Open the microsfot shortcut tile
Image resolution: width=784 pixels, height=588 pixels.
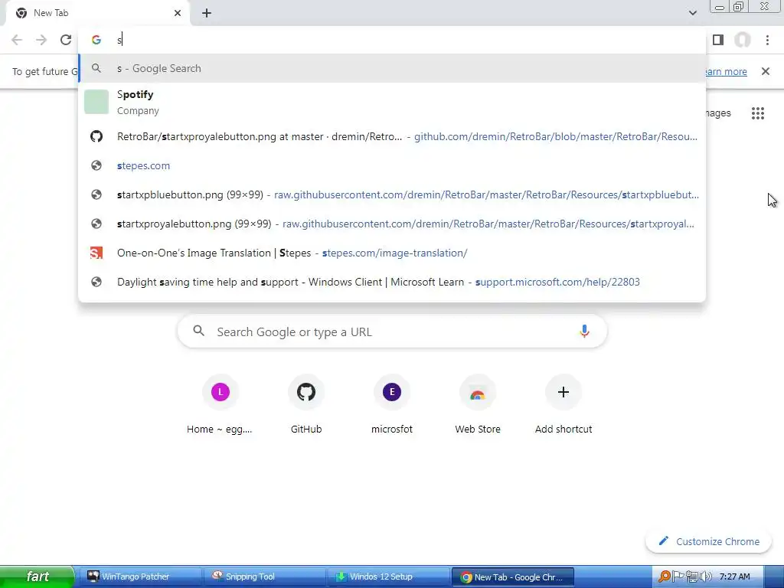click(392, 406)
